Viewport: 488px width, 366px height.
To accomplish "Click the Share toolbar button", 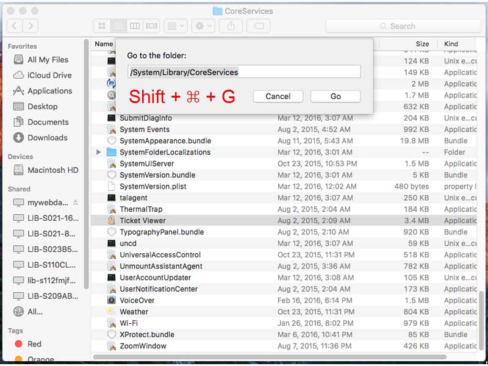I will click(x=231, y=26).
